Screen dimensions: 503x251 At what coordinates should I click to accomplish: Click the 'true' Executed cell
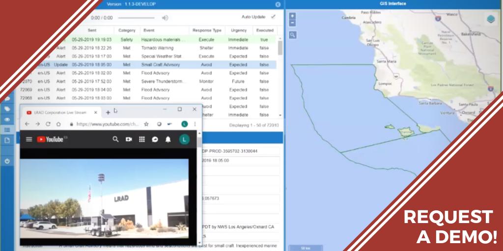click(264, 40)
